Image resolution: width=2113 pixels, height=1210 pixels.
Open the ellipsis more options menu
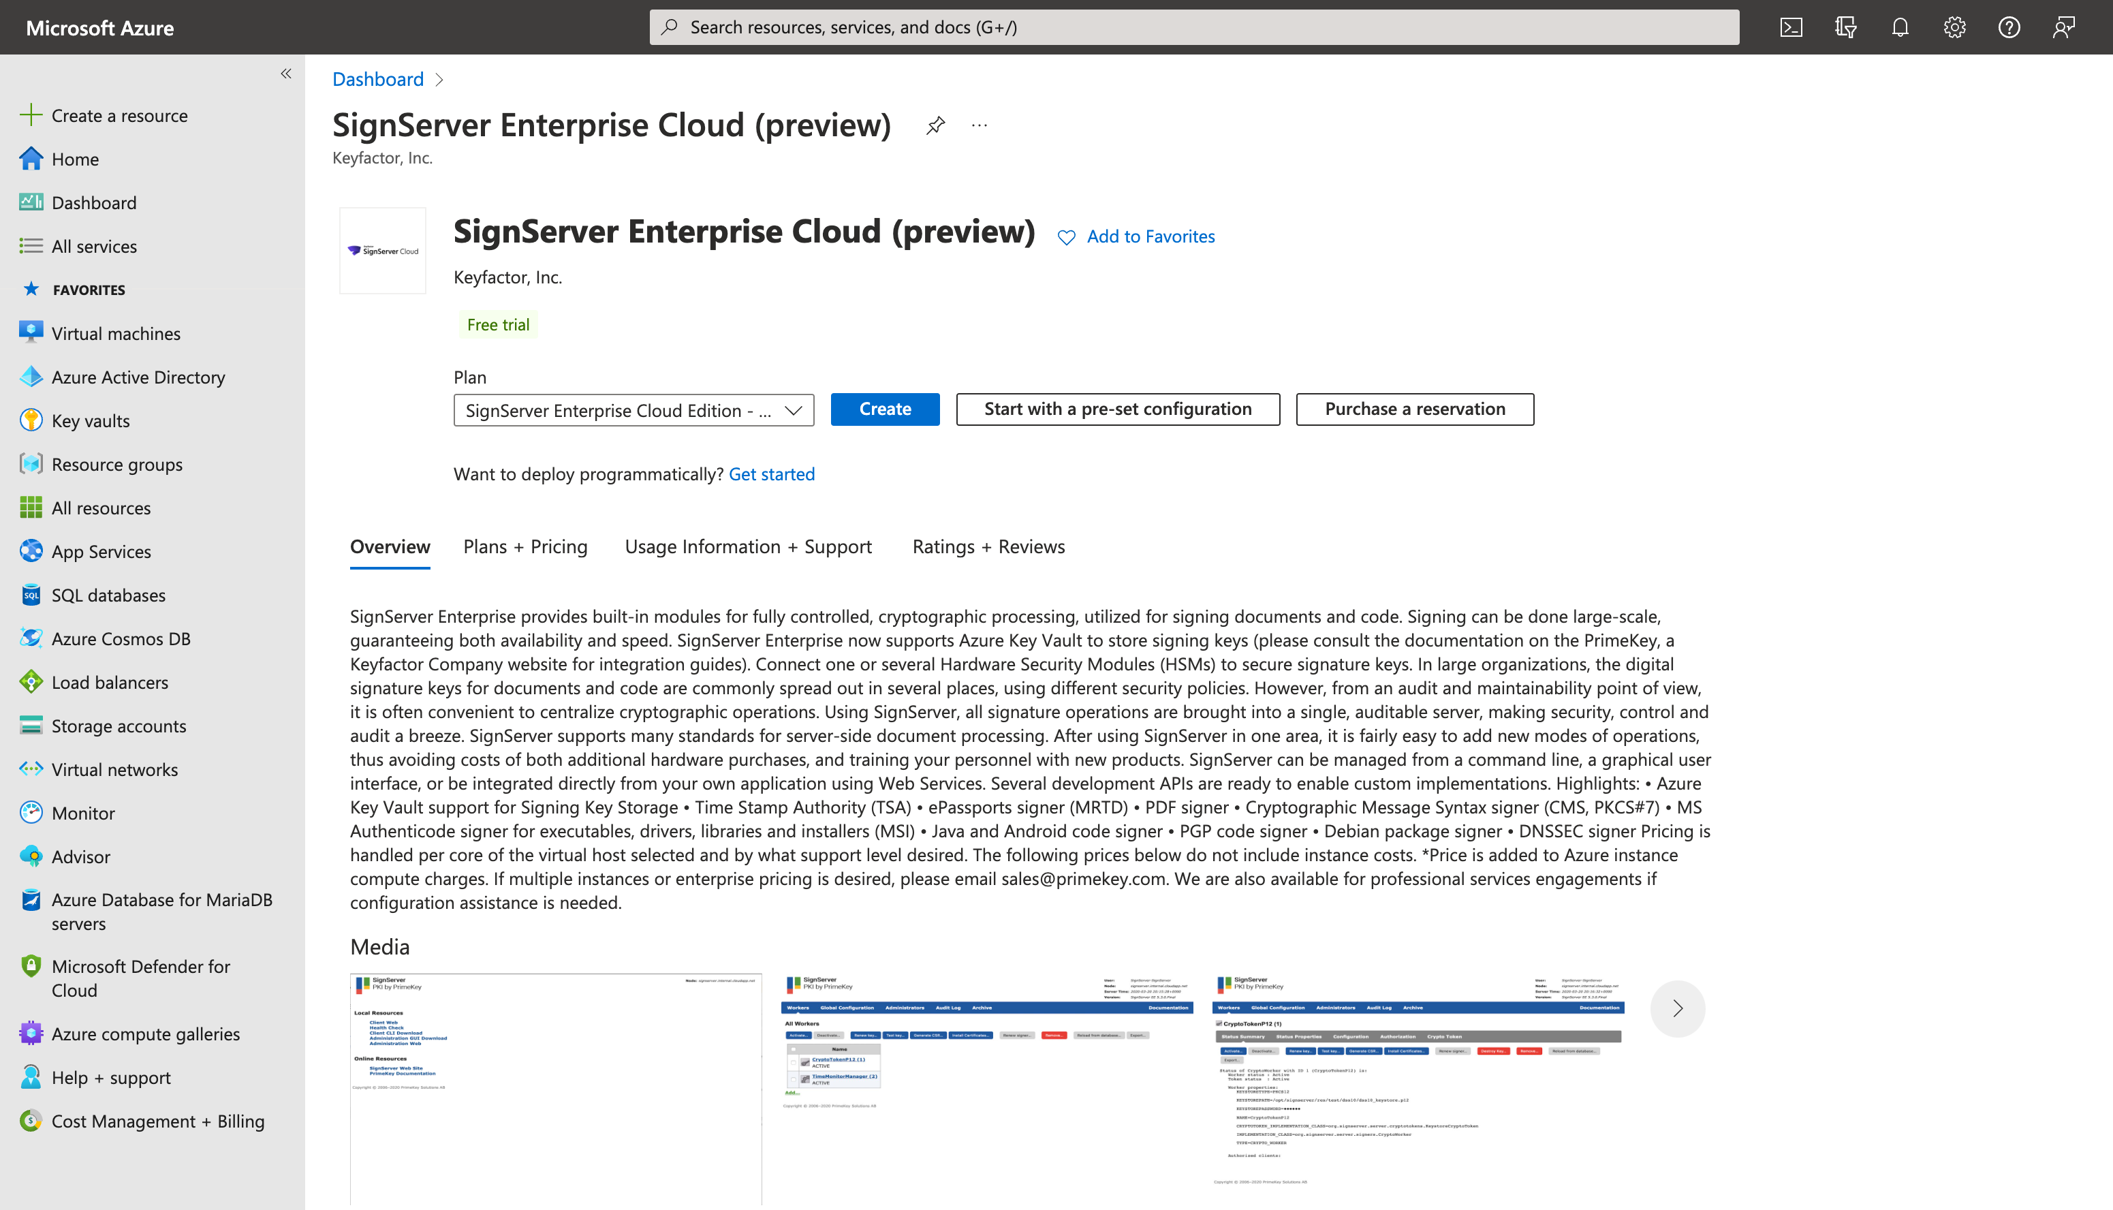pyautogui.click(x=979, y=125)
